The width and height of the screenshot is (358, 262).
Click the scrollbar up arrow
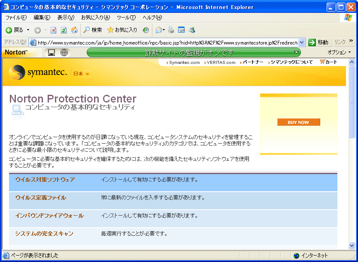pos(352,62)
